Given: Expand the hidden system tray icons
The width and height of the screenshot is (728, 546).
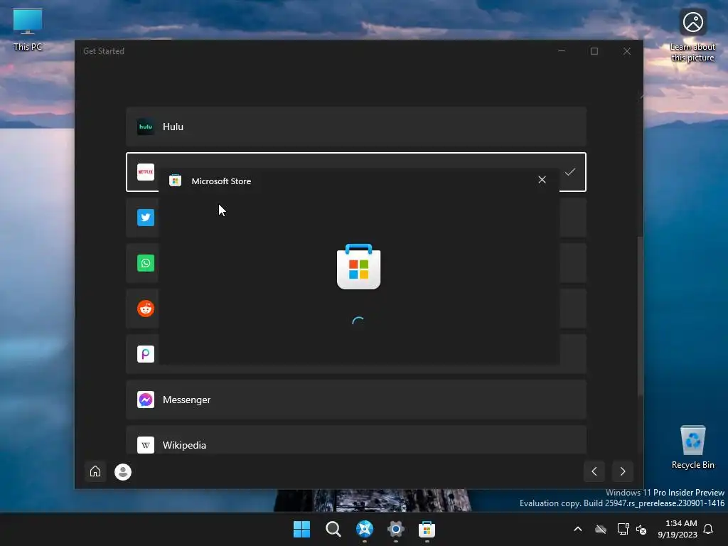Looking at the screenshot, I should pyautogui.click(x=578, y=529).
